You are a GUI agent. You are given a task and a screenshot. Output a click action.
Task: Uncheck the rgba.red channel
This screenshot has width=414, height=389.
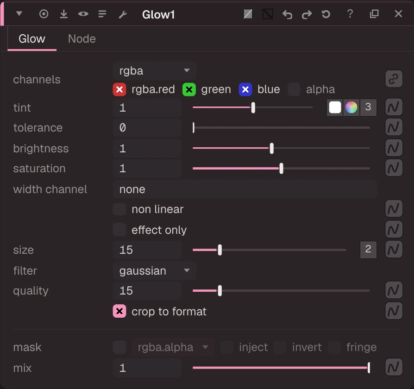119,89
